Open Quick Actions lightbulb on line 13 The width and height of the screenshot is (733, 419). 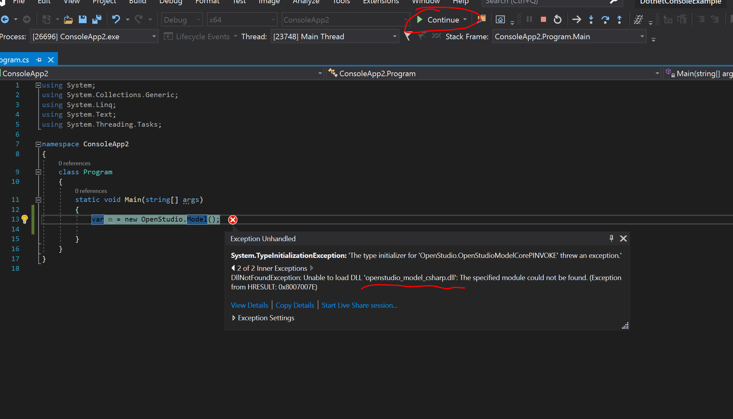pyautogui.click(x=24, y=219)
